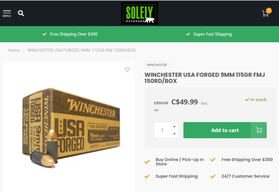This screenshot has width=279, height=192.
Task: Open the hamburger menu icon
Action: tap(7, 12)
